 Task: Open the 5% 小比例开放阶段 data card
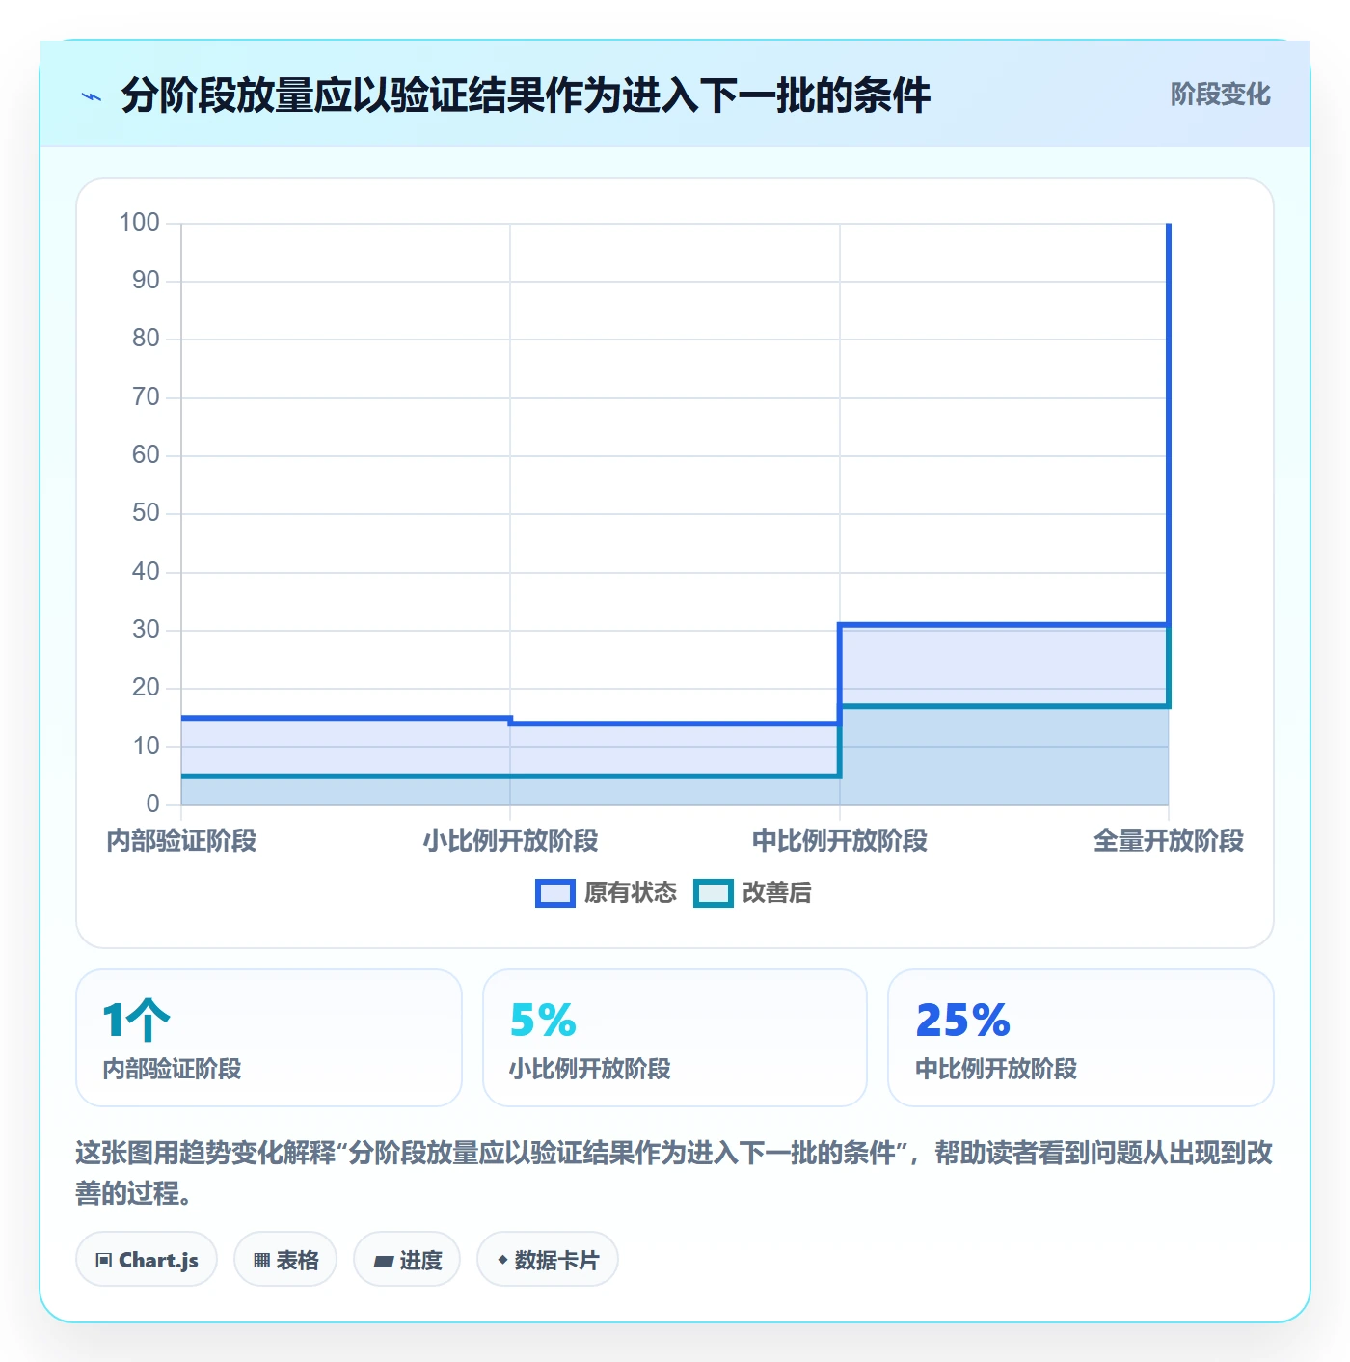675,1038
